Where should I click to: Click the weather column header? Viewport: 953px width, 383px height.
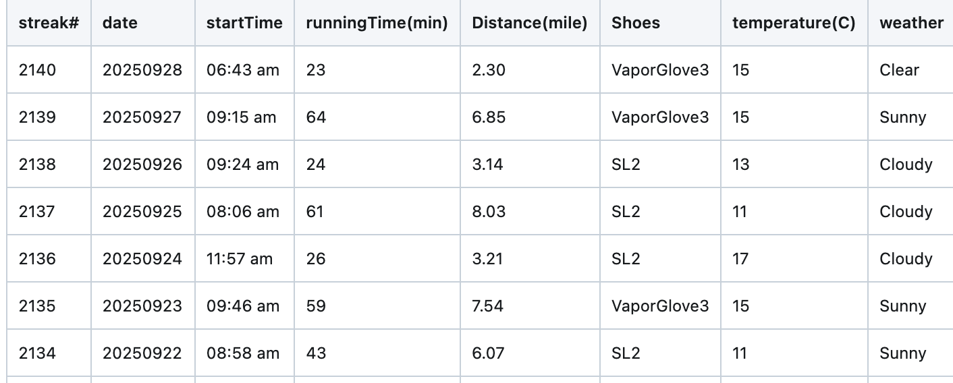tap(911, 23)
